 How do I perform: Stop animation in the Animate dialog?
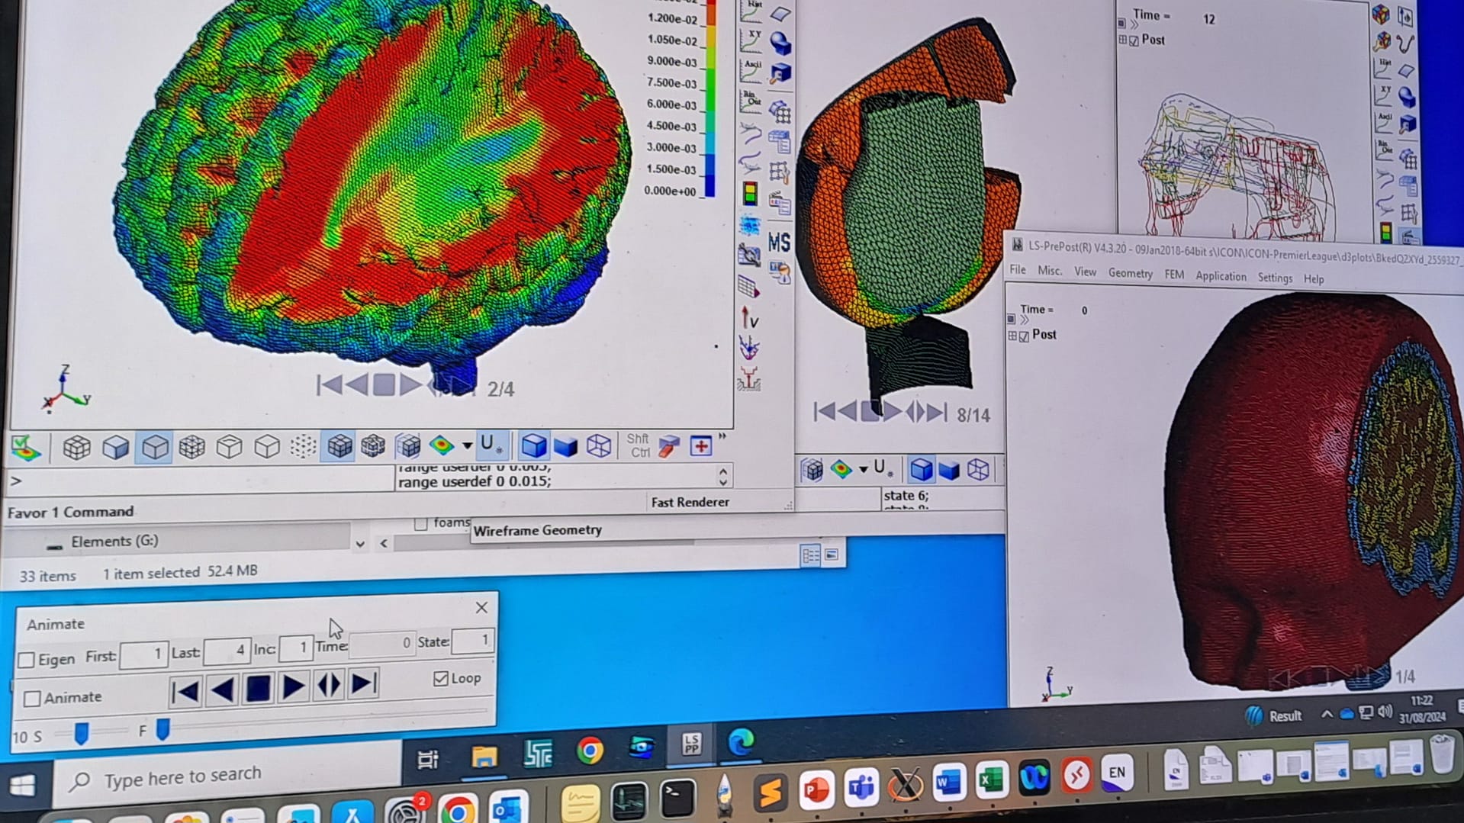[258, 688]
